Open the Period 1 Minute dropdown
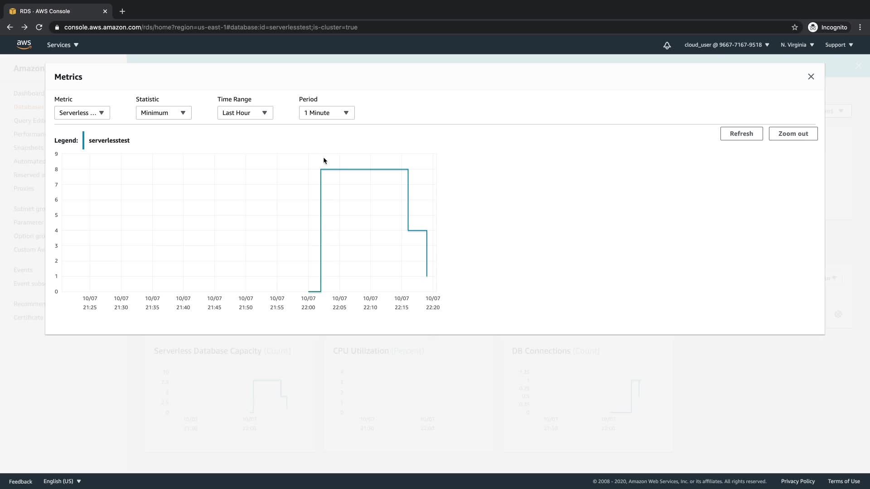The height and width of the screenshot is (489, 870). (327, 113)
